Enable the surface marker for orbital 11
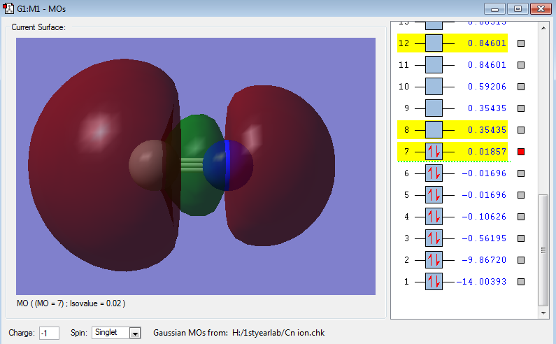The height and width of the screenshot is (344, 556). click(x=520, y=65)
